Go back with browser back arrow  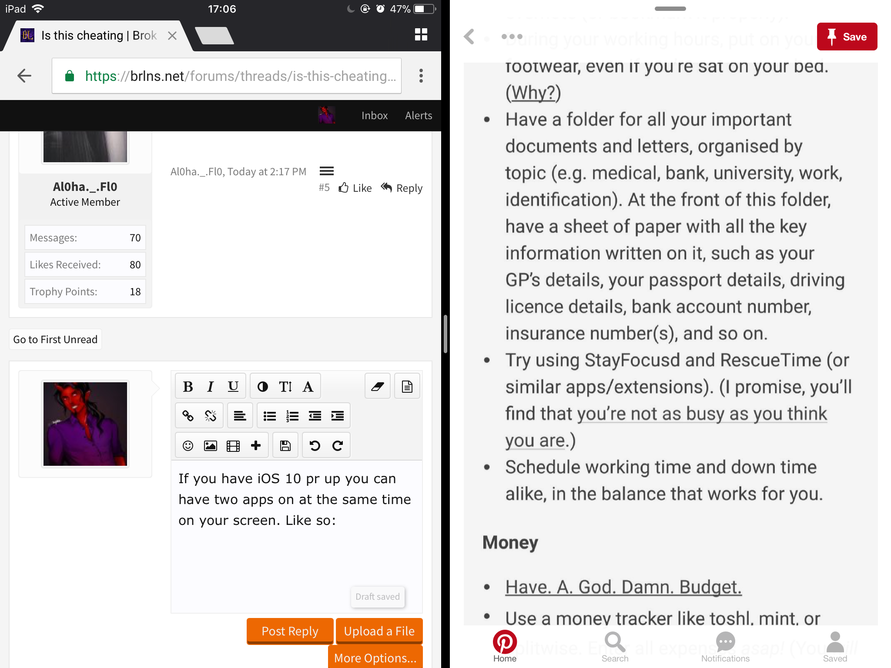tap(24, 76)
